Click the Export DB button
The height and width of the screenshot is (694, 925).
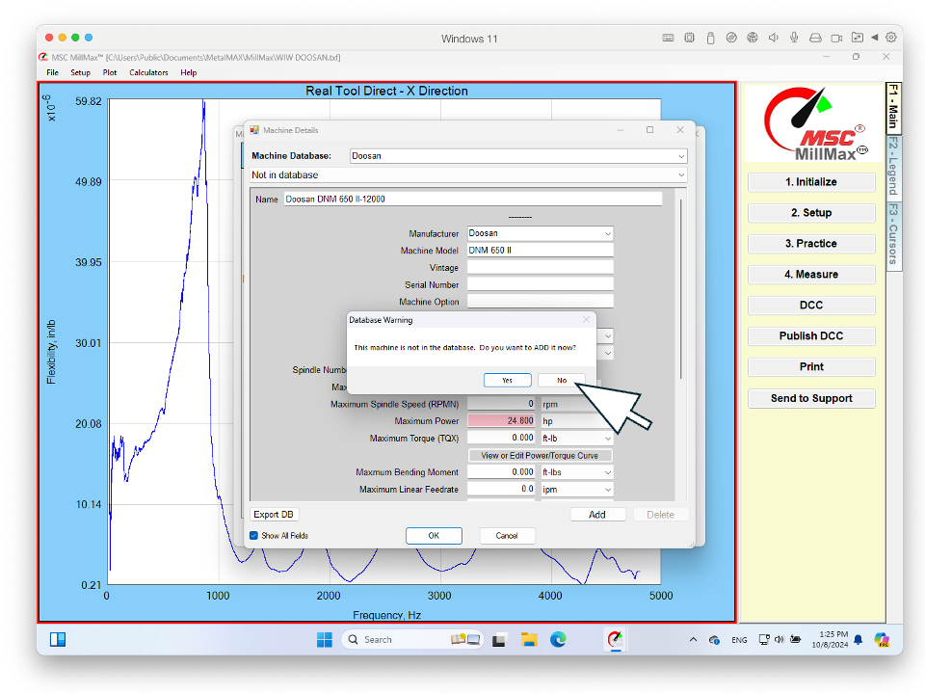[274, 515]
